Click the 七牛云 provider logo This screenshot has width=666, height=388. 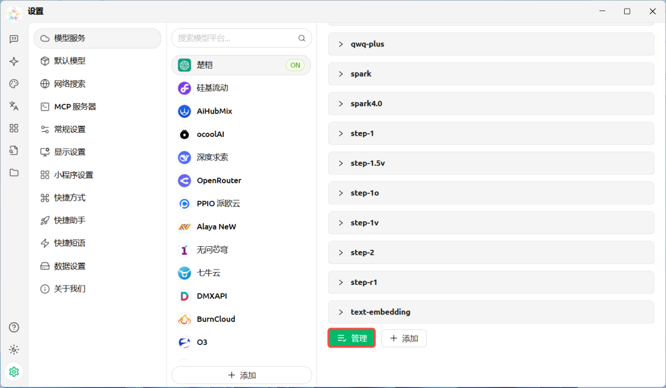pyautogui.click(x=184, y=273)
